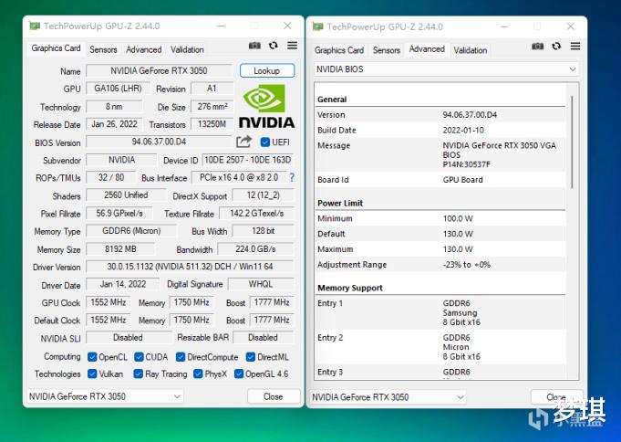Click GPU-Z app icon in left window title bar
The height and width of the screenshot is (442, 621).
(x=35, y=26)
